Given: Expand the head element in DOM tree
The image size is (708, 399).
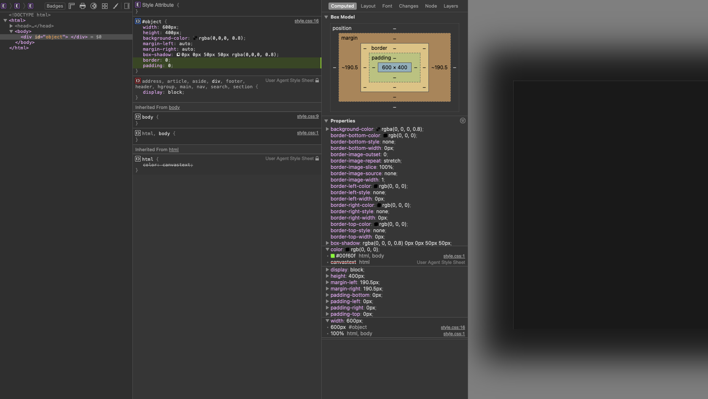Looking at the screenshot, I should point(11,26).
